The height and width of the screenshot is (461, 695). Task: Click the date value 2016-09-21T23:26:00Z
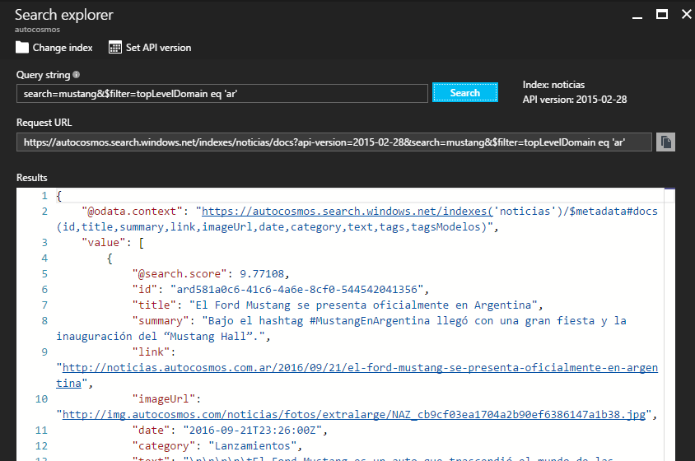[x=252, y=430]
